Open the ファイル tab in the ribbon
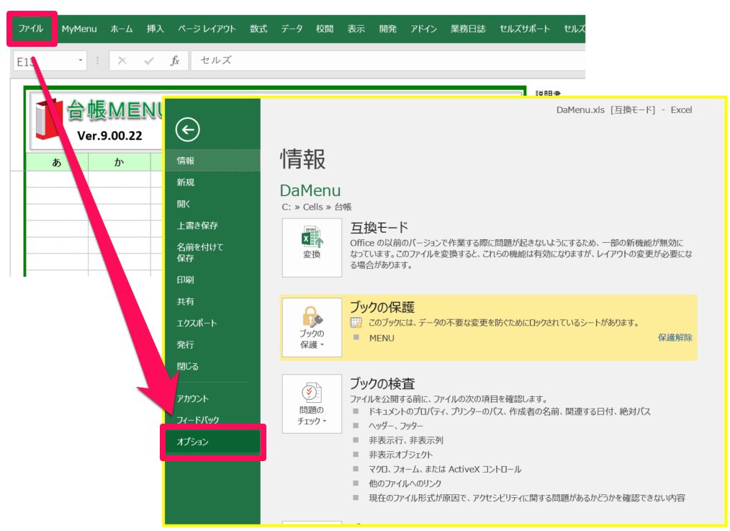 31,29
